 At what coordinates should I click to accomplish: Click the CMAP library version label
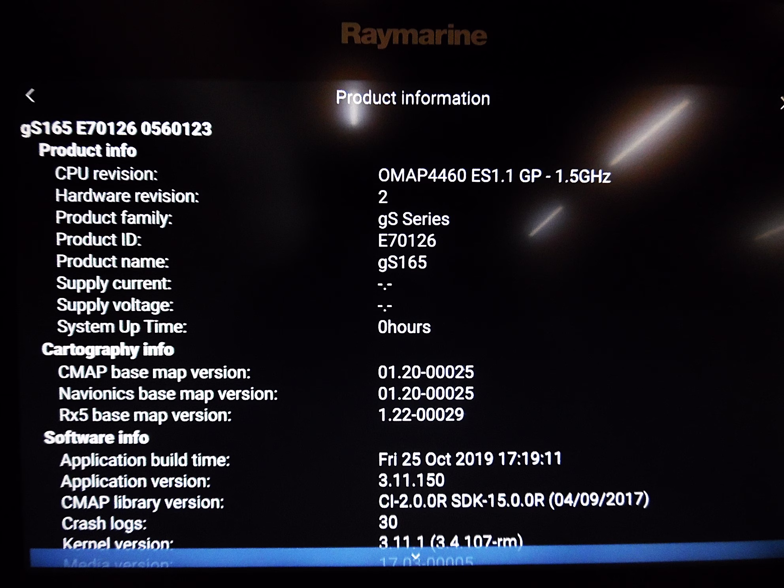click(143, 503)
